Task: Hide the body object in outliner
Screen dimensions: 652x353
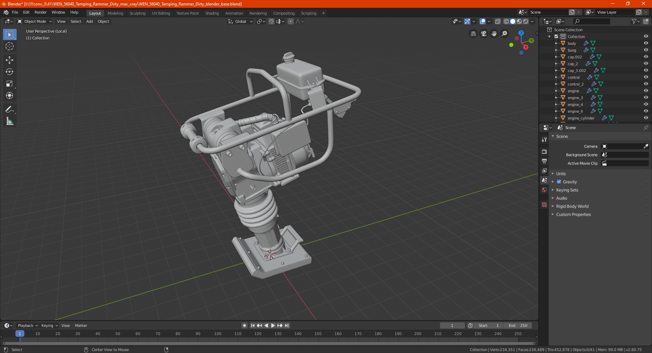Action: coord(646,43)
